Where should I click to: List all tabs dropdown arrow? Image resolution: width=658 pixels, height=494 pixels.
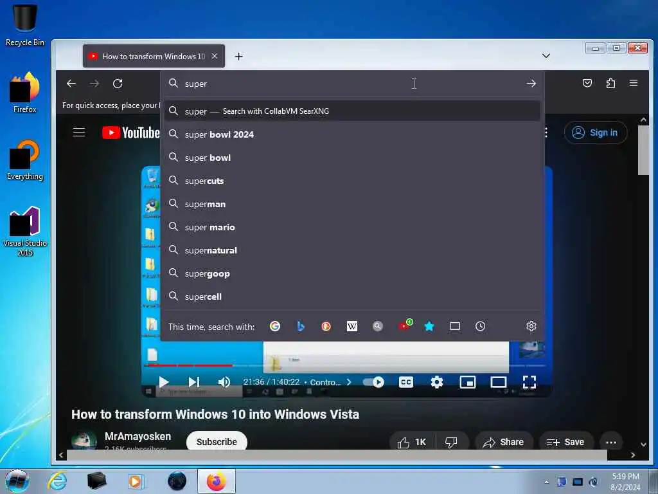[x=546, y=55]
